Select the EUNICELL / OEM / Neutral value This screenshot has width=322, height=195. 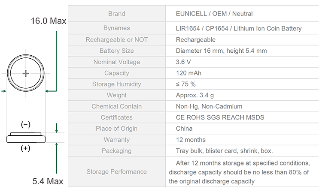214,14
